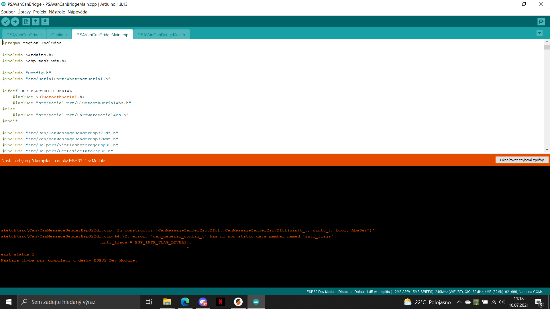Open the volume control in tray

click(x=502, y=302)
